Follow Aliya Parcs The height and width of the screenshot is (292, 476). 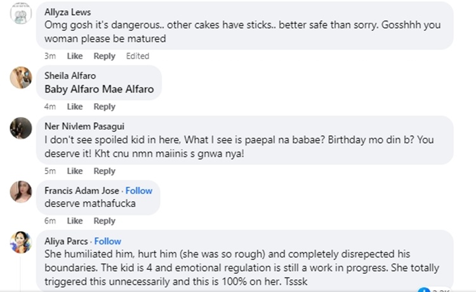tap(107, 241)
